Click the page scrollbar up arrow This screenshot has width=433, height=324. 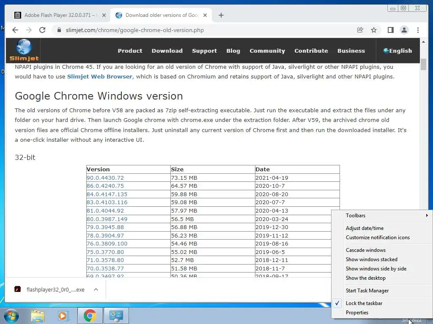pyautogui.click(x=423, y=42)
